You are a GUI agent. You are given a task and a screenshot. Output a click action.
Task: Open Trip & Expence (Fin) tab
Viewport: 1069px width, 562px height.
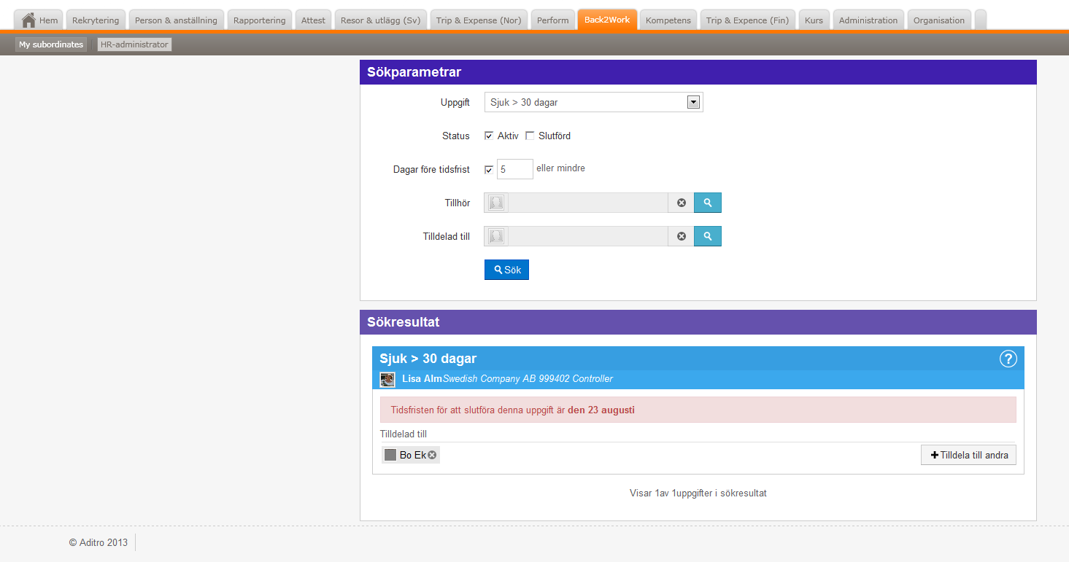click(748, 20)
